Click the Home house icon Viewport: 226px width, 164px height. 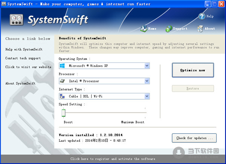144,29
